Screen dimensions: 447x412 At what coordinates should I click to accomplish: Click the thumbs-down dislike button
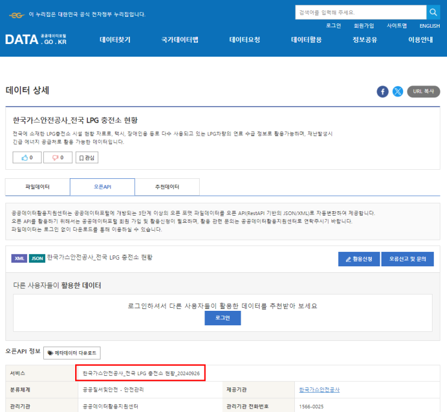[x=58, y=158]
